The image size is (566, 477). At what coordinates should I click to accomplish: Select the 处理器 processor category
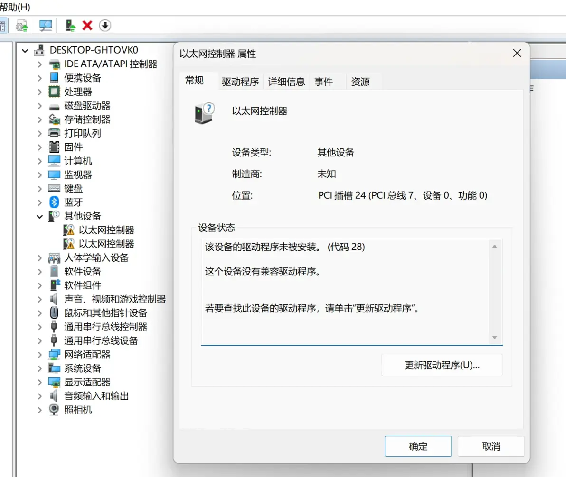click(x=78, y=92)
